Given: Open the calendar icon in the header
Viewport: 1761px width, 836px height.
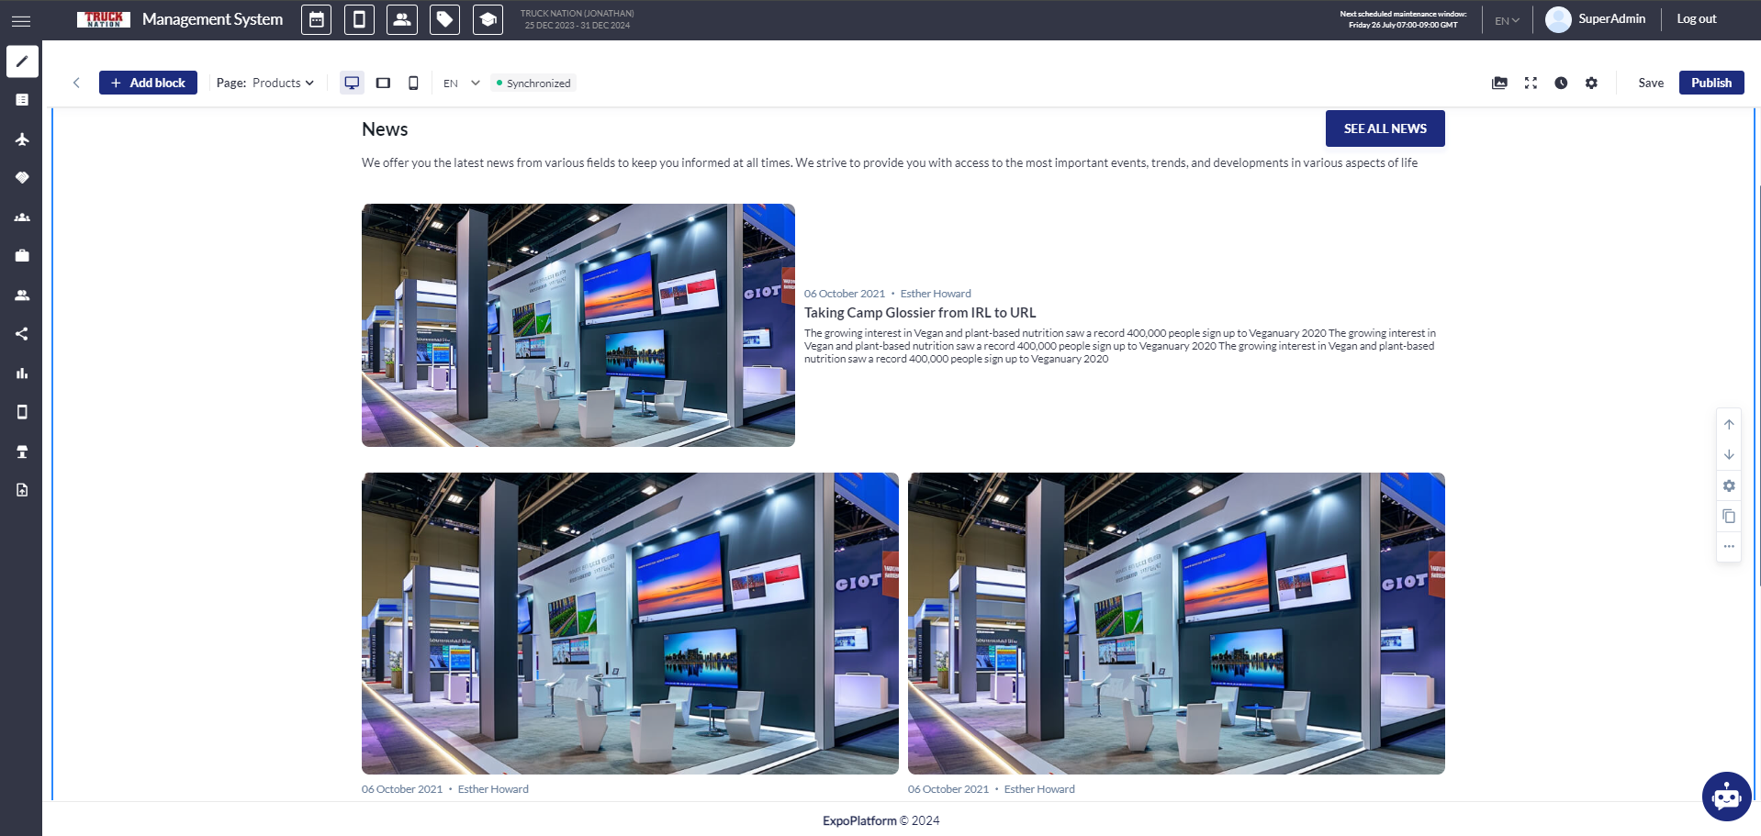Looking at the screenshot, I should [x=317, y=19].
